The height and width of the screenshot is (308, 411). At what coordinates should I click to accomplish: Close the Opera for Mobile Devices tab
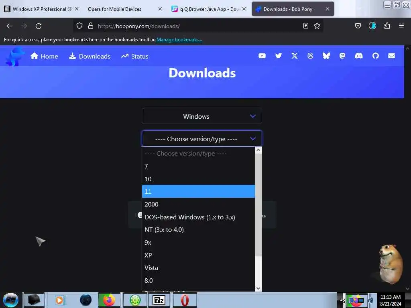pos(160,9)
